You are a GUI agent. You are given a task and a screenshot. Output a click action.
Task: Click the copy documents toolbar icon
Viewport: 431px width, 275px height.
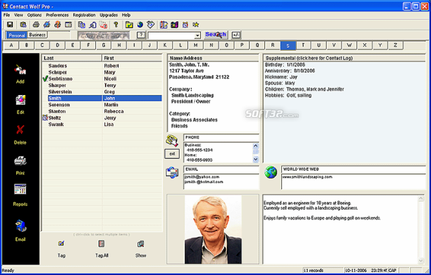(x=82, y=25)
